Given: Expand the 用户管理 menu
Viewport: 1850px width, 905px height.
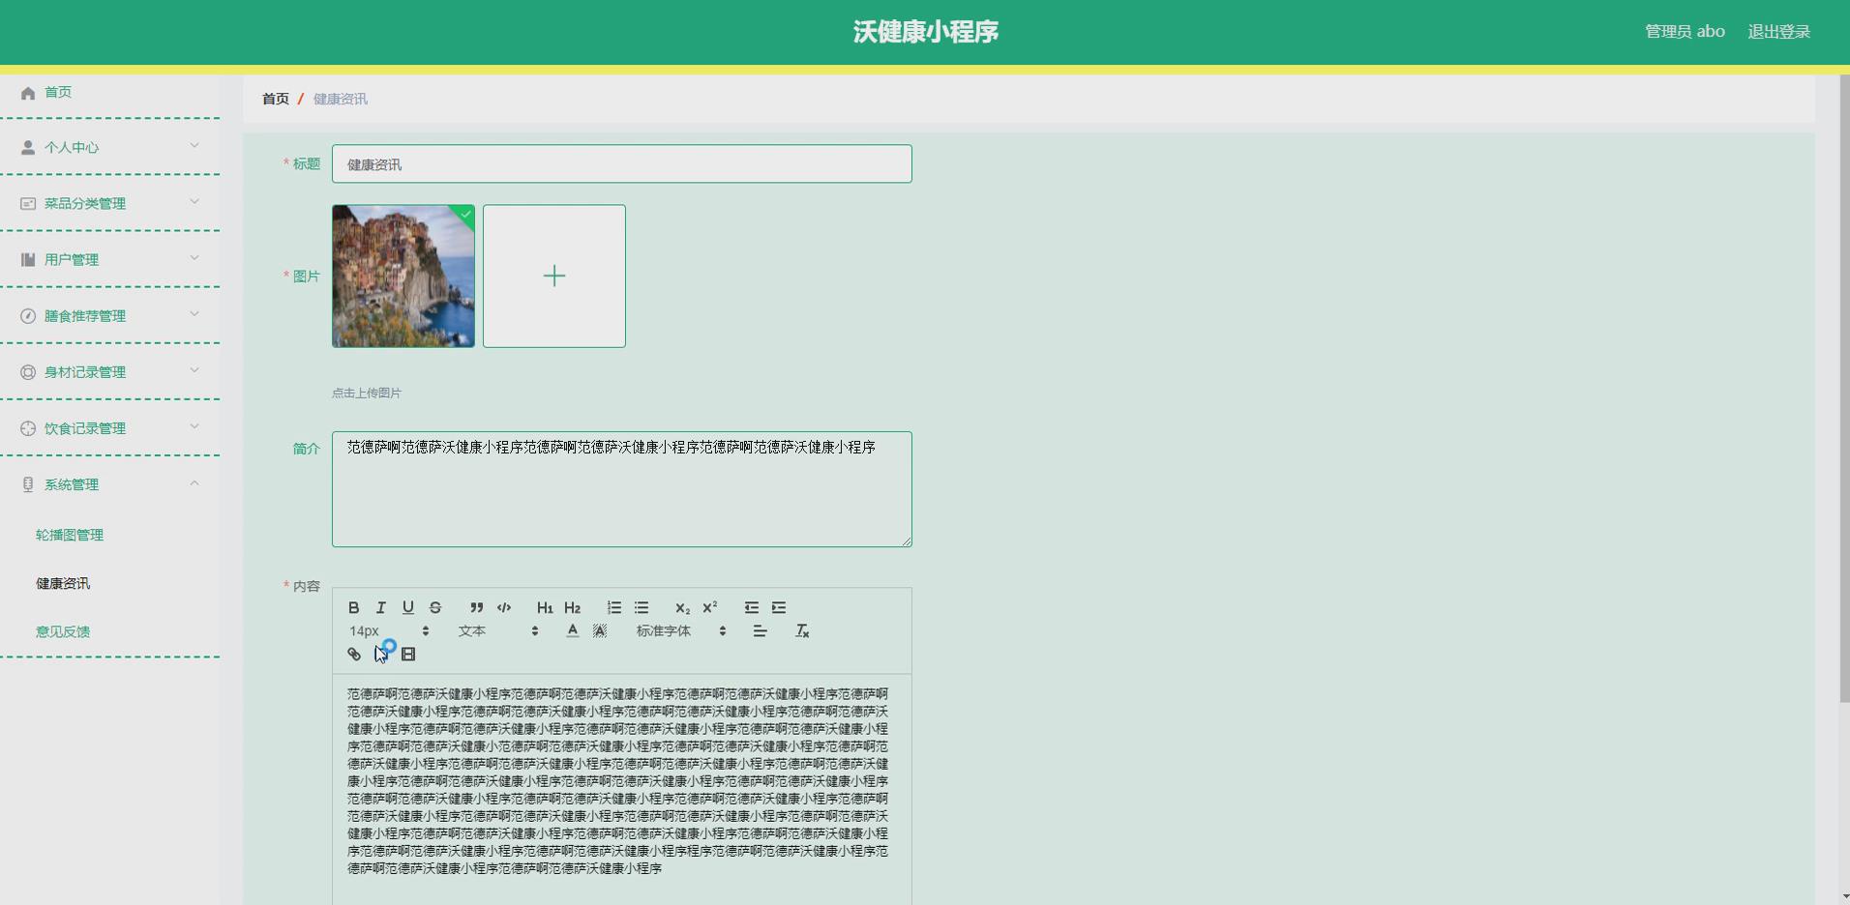Looking at the screenshot, I should tap(109, 259).
